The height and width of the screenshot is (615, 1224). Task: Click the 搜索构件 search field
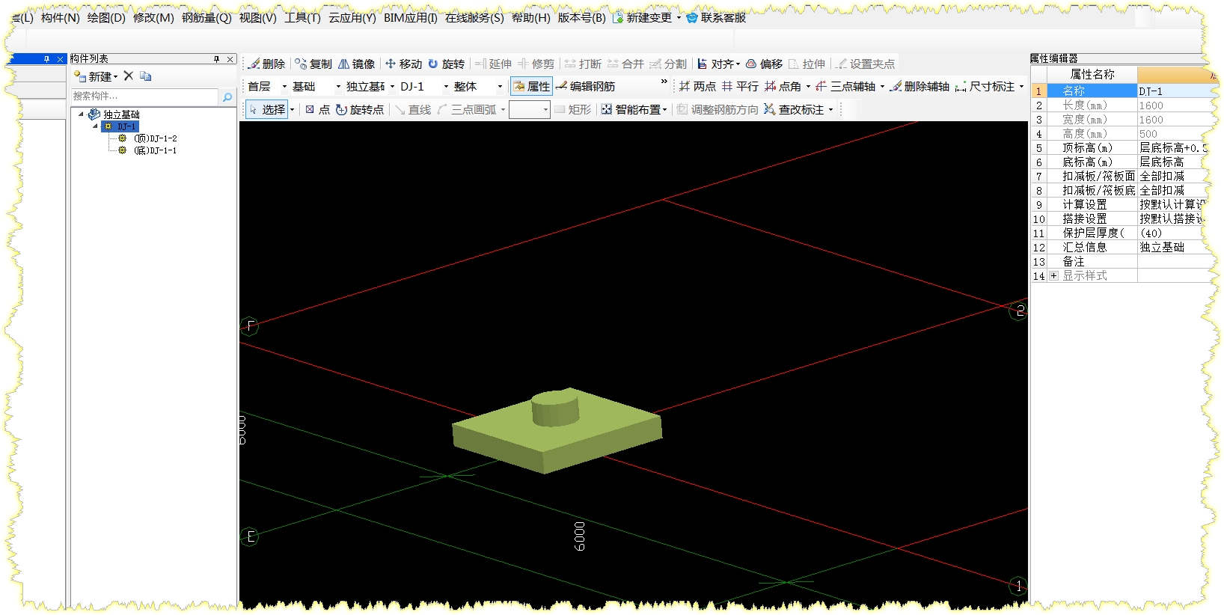pos(144,97)
